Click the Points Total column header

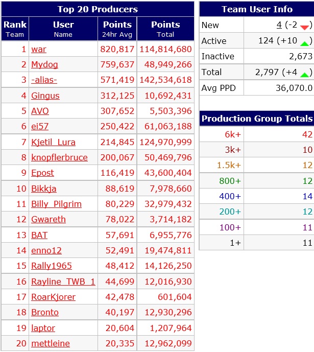[x=165, y=29]
